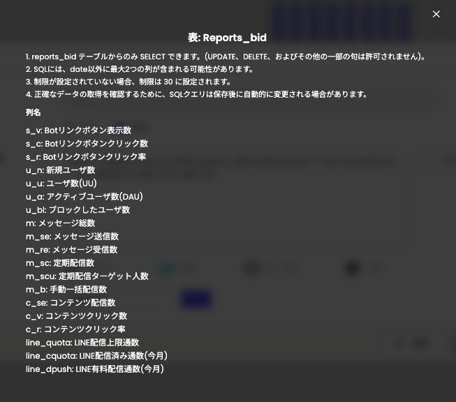Click the c_se コンテンツ配信数 line
This screenshot has height=402, width=456.
[71, 303]
